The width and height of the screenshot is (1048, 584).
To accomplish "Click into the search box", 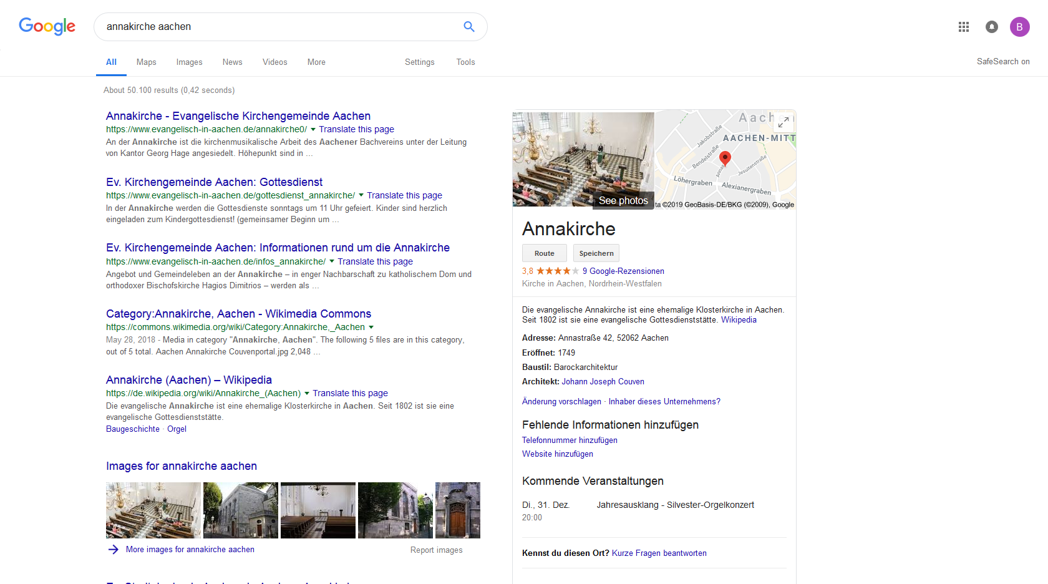I will click(281, 27).
